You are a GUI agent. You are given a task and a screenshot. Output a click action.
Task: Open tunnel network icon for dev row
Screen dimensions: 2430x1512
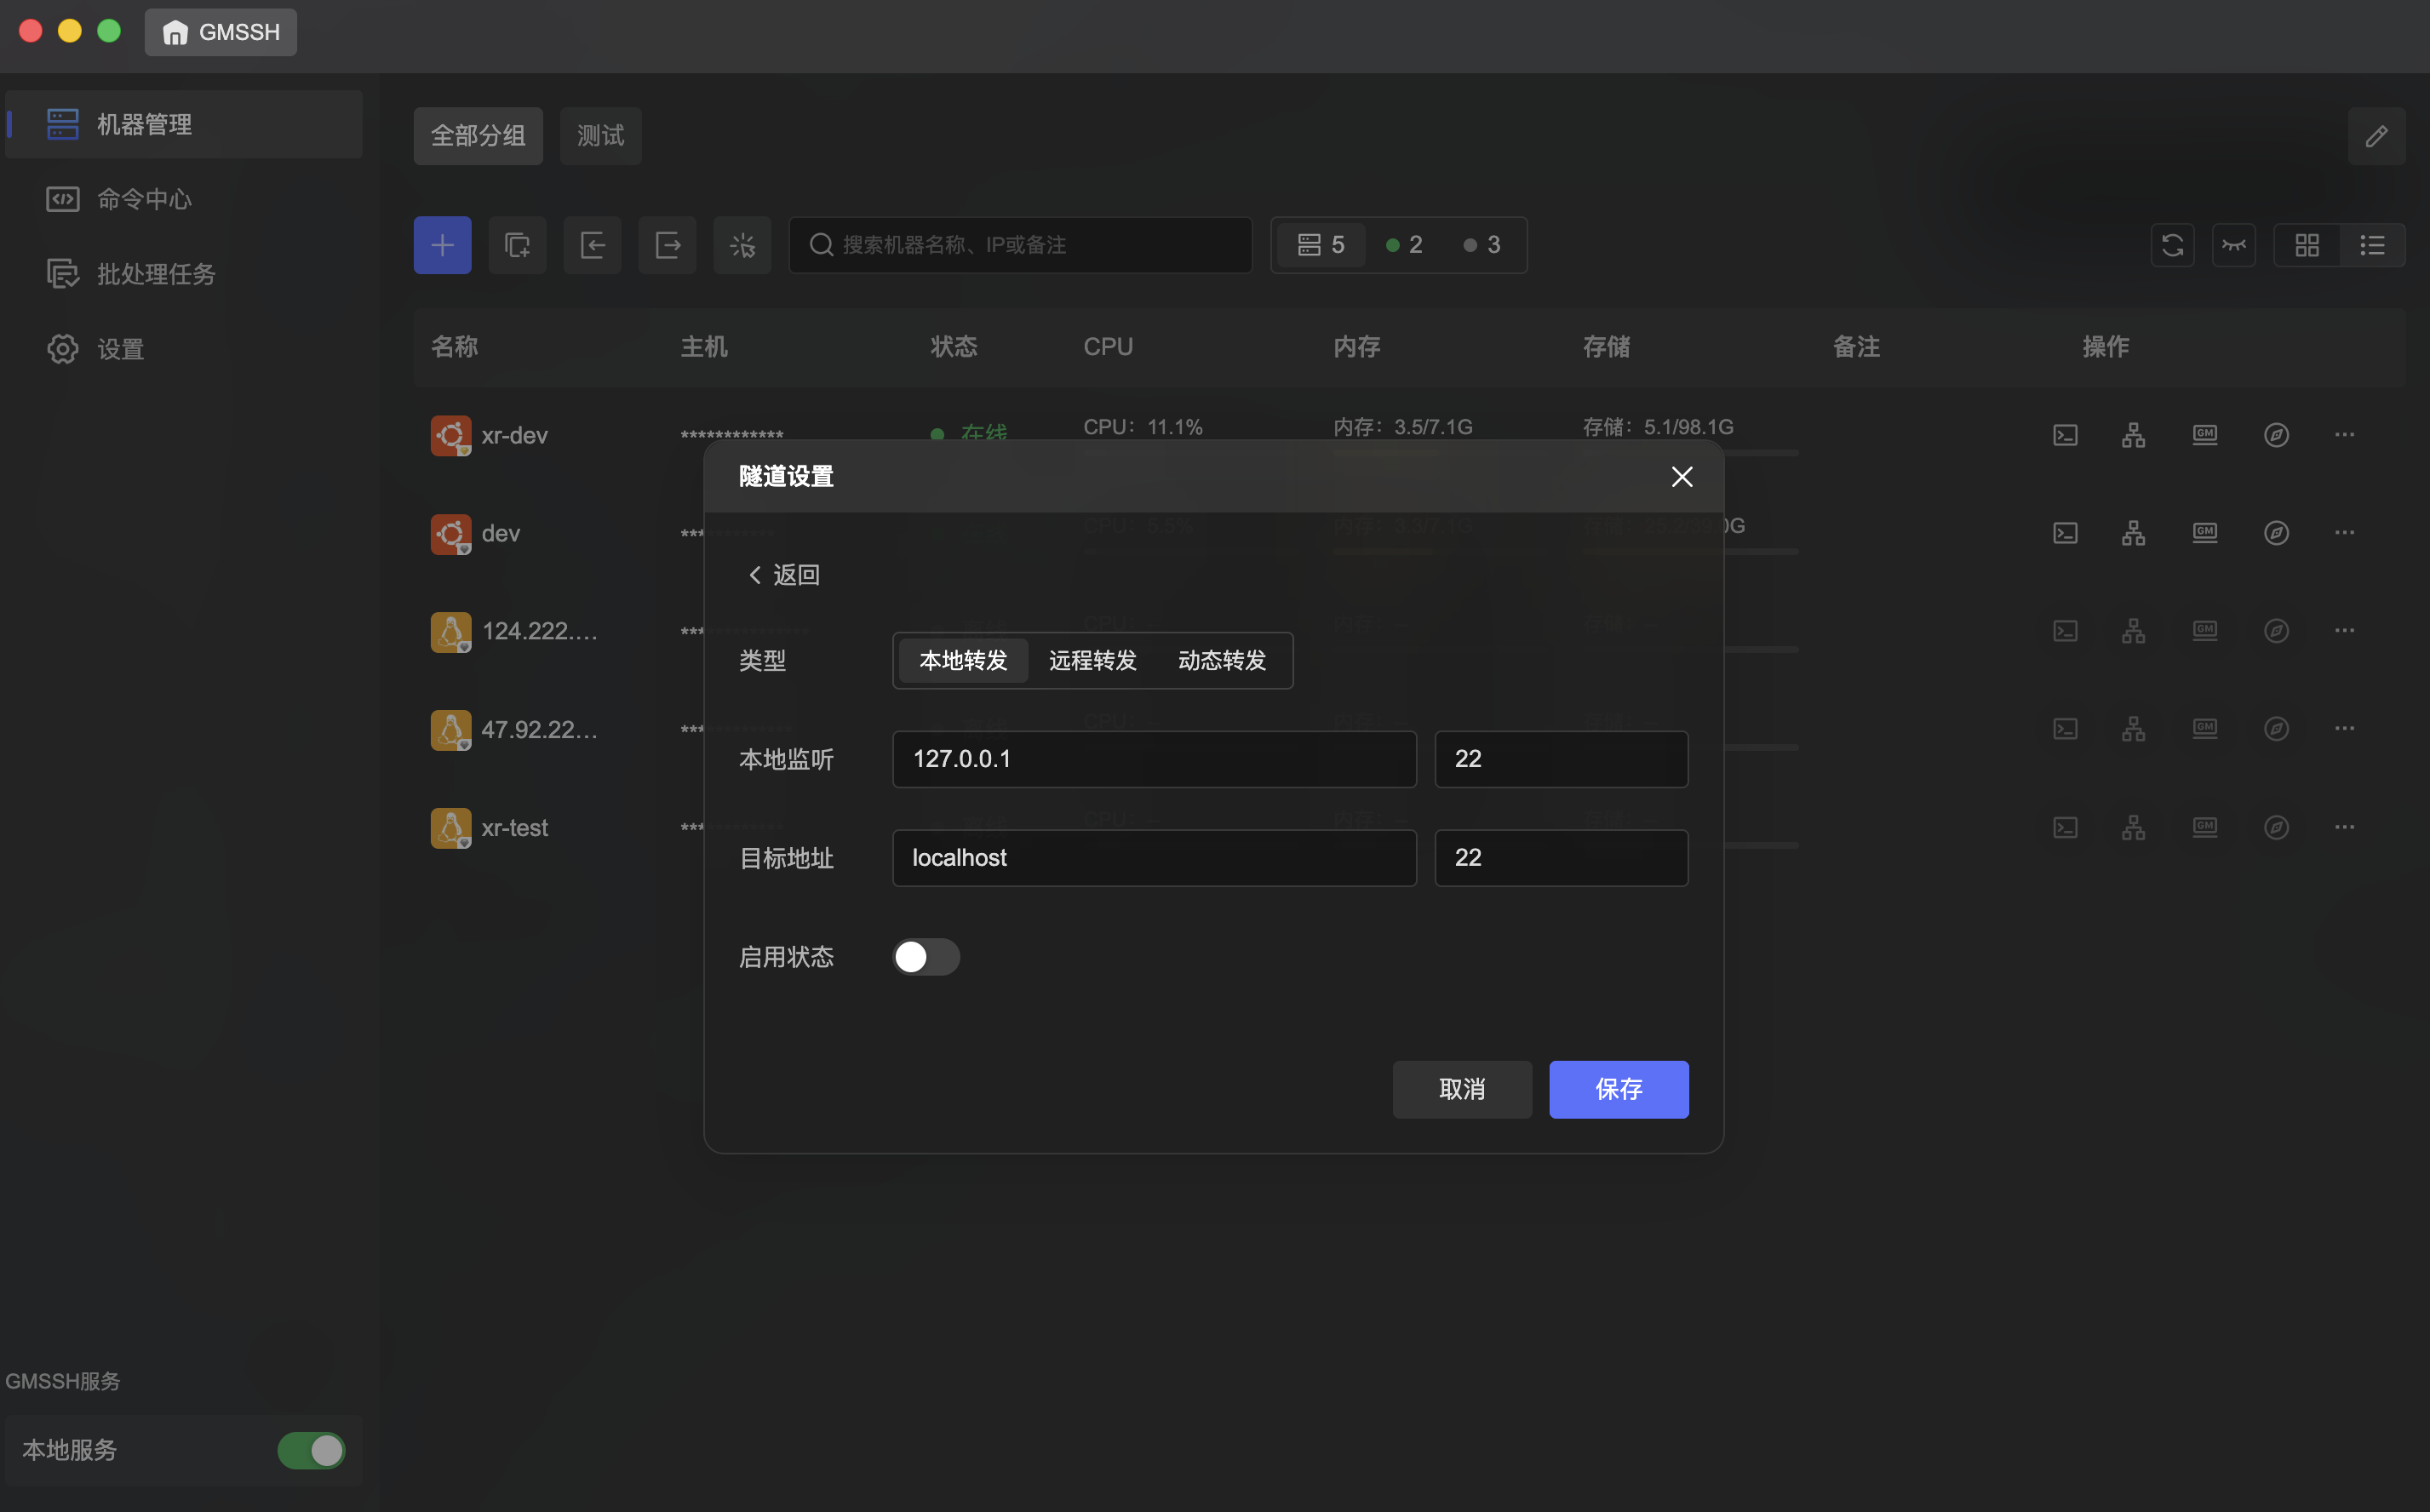(2133, 533)
